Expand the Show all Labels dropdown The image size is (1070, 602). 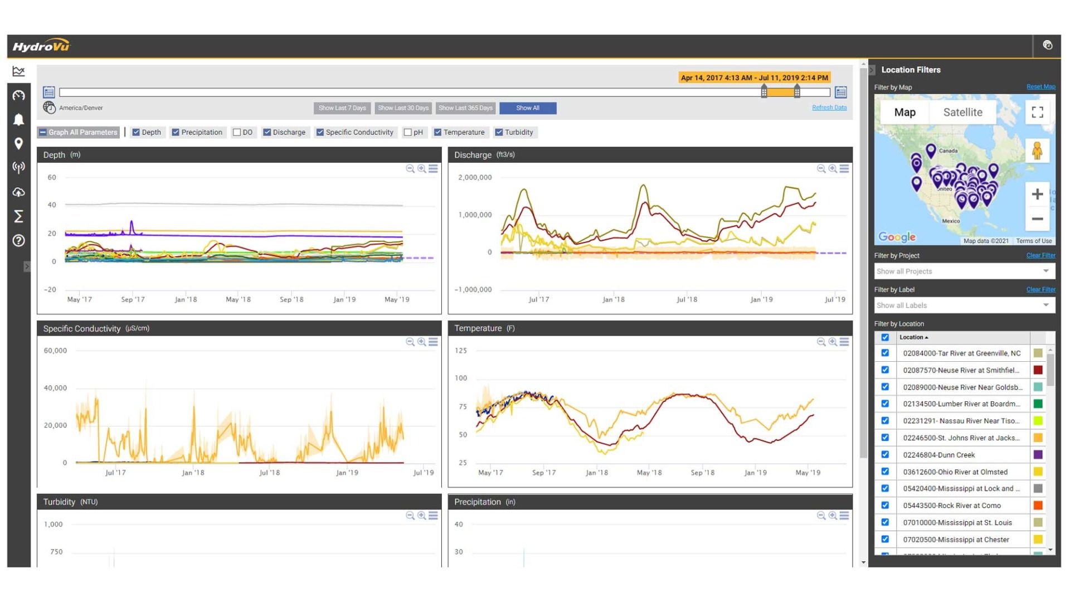point(964,305)
